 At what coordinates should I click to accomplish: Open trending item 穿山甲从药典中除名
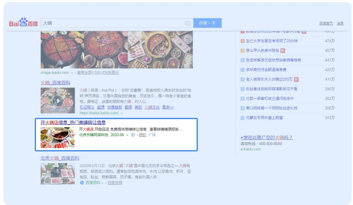262,50
